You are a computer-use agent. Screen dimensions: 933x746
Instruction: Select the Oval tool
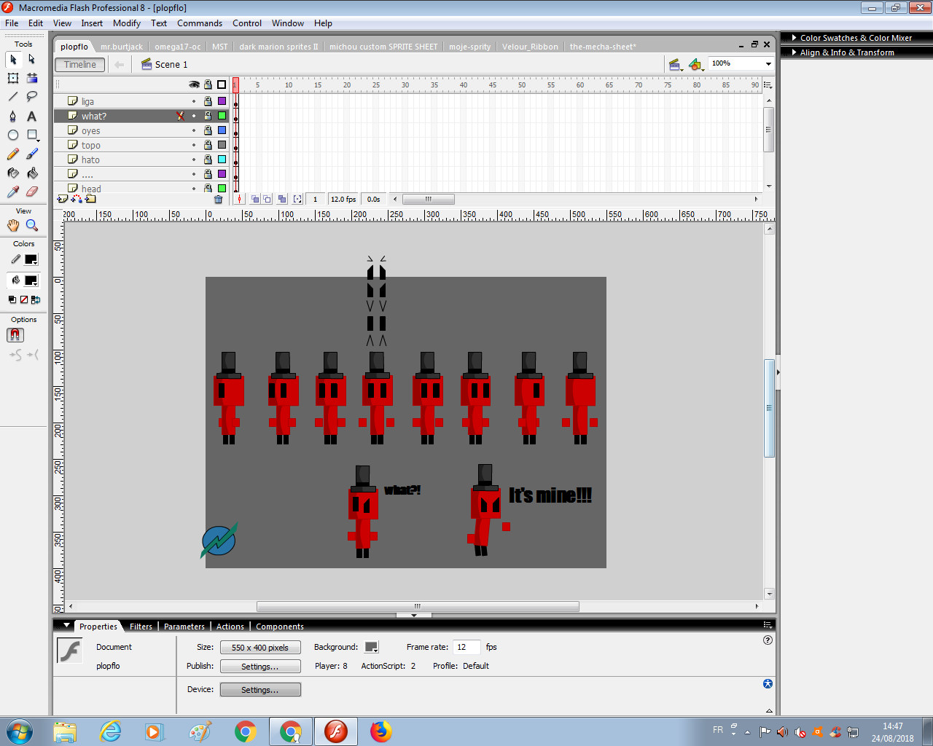coord(13,135)
